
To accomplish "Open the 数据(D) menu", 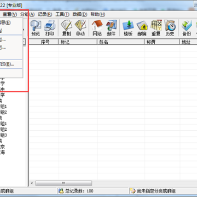I will [80, 14].
